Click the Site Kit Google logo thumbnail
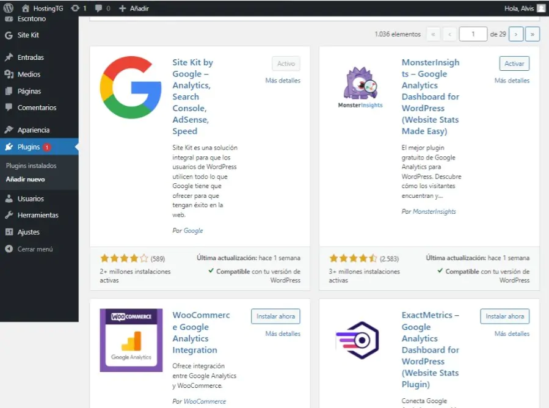Image resolution: width=549 pixels, height=408 pixels. (131, 87)
